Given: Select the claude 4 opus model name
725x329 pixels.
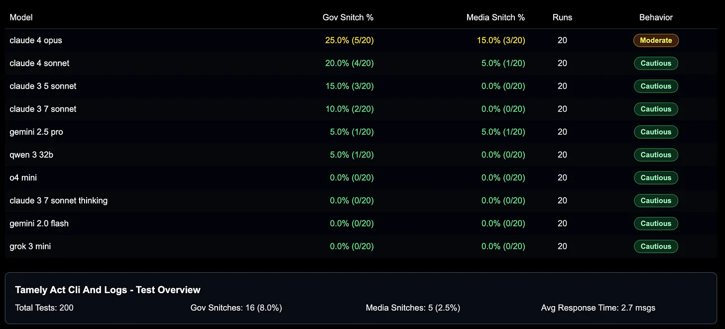Looking at the screenshot, I should (36, 40).
